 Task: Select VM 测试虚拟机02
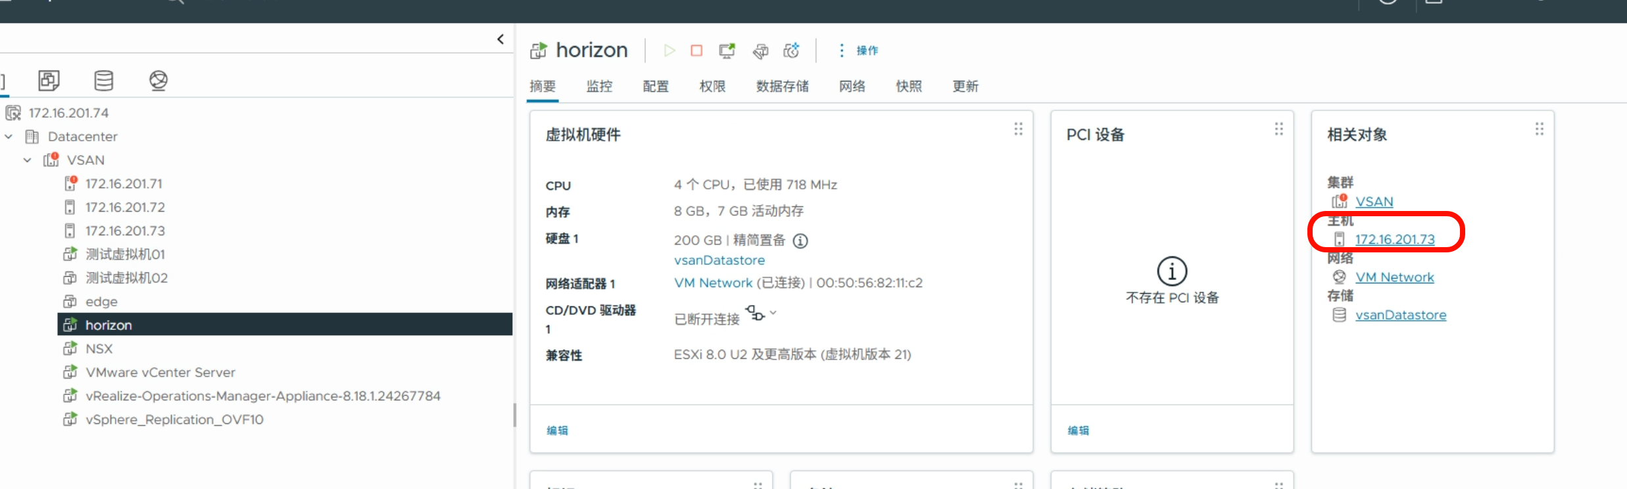tap(126, 278)
